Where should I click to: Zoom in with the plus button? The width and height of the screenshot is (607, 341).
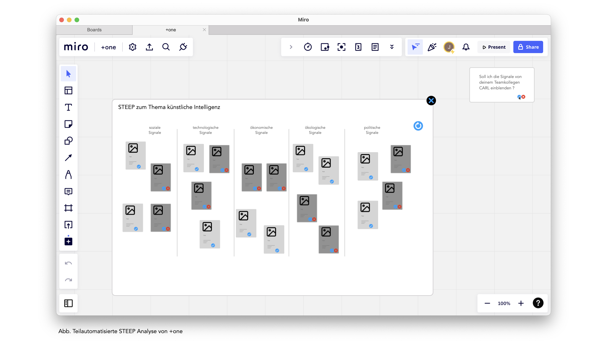521,303
